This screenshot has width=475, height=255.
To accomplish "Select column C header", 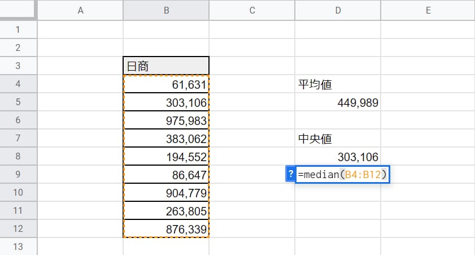I will coord(252,10).
